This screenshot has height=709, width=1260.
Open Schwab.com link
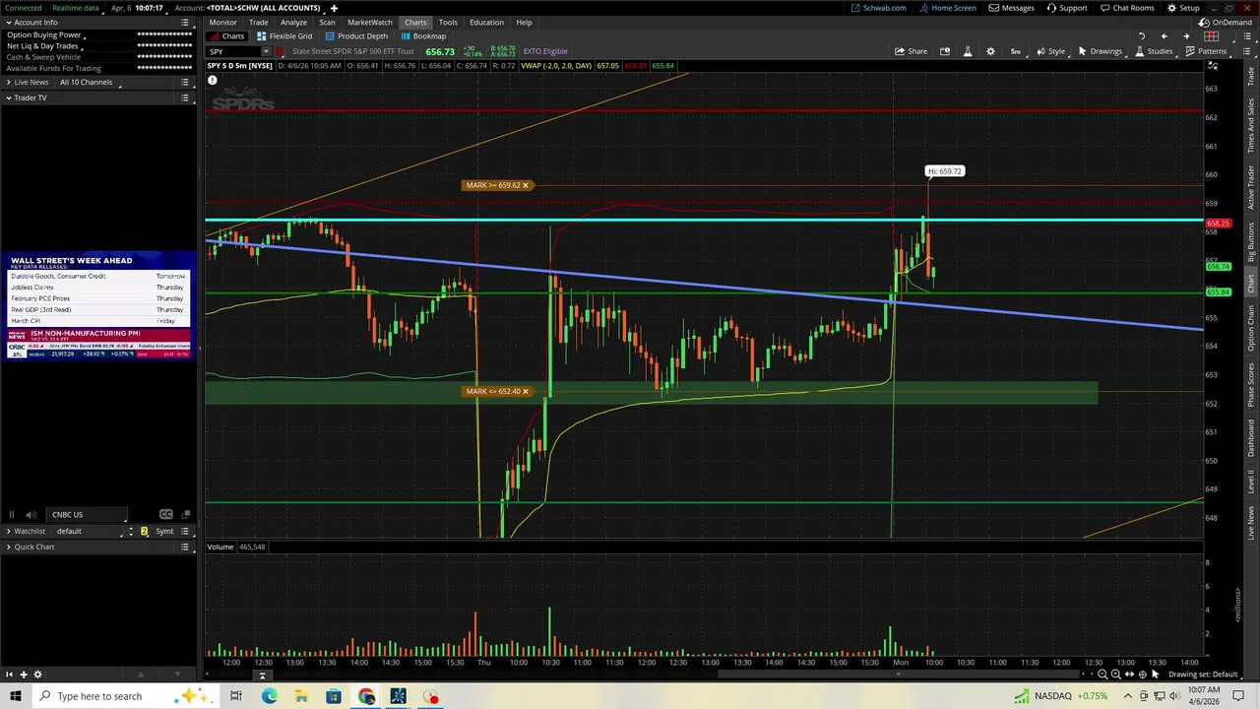(879, 8)
